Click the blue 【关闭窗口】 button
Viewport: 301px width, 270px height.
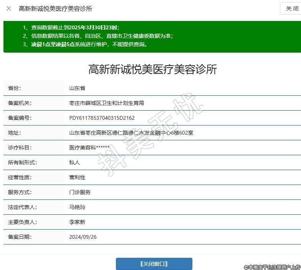154,264
